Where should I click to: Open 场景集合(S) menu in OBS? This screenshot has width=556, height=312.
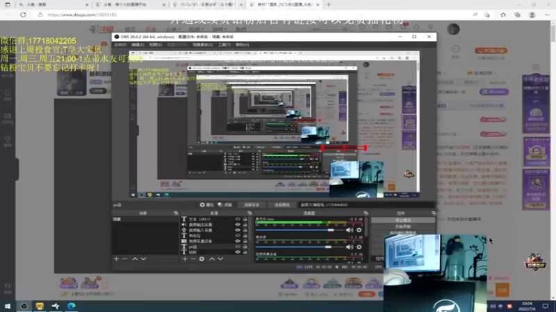click(x=202, y=45)
